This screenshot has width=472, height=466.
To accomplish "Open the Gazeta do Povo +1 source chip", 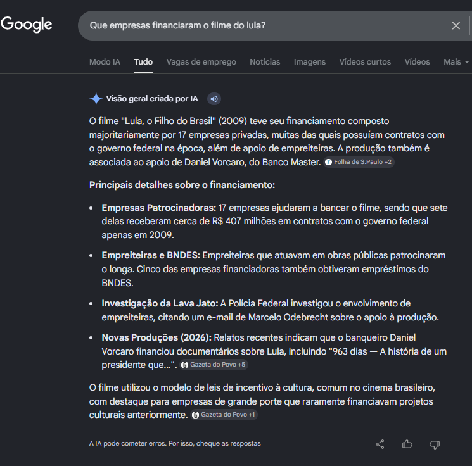I will pos(224,415).
